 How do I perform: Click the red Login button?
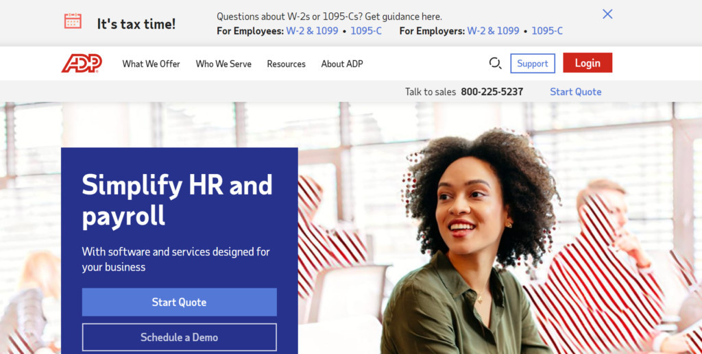coord(588,63)
